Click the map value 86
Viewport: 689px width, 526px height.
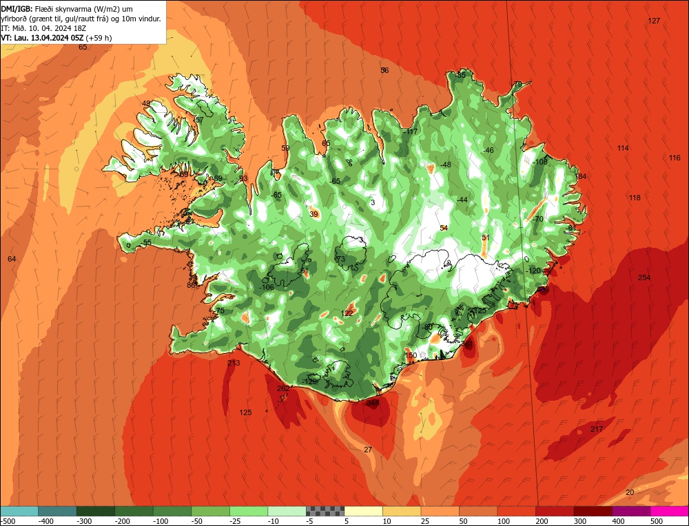click(x=191, y=285)
